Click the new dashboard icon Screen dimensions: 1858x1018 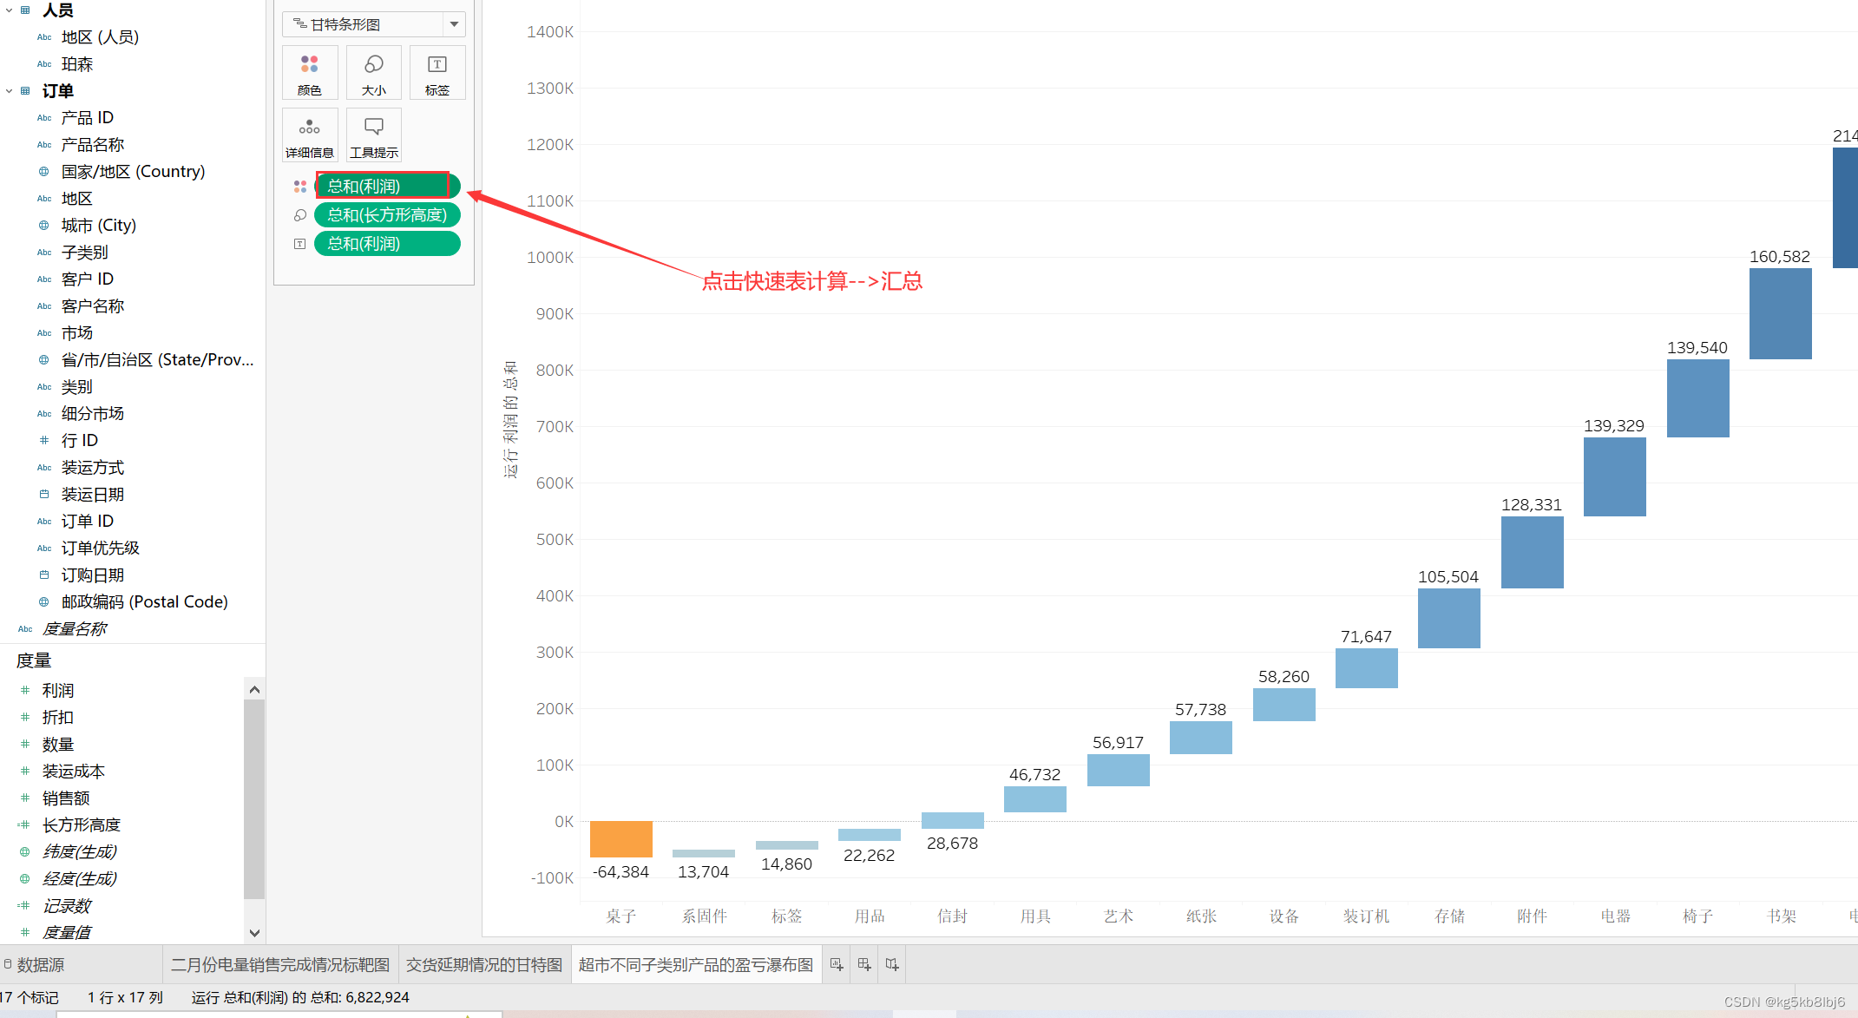pyautogui.click(x=864, y=964)
